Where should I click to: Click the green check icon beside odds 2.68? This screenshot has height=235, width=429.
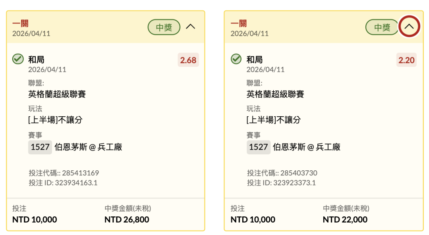pos(18,60)
